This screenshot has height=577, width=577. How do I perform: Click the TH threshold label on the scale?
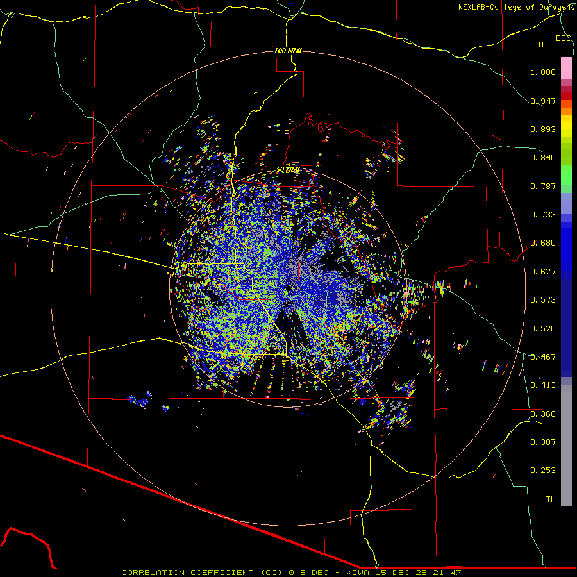[551, 499]
